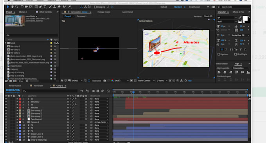Click the red label color of layer 1
The height and width of the screenshot is (143, 266).
coord(20,99)
